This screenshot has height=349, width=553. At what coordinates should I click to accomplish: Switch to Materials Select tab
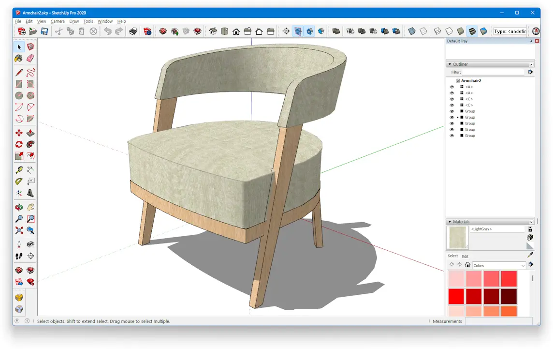point(453,256)
